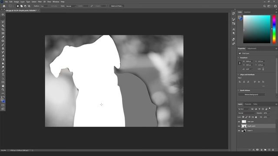Collapse the Transform section

click(238, 58)
